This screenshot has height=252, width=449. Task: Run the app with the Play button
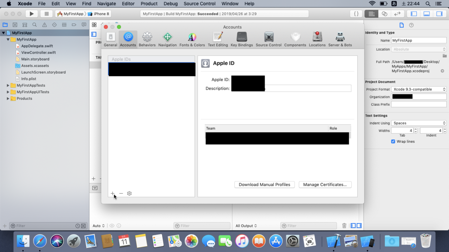coord(31,14)
